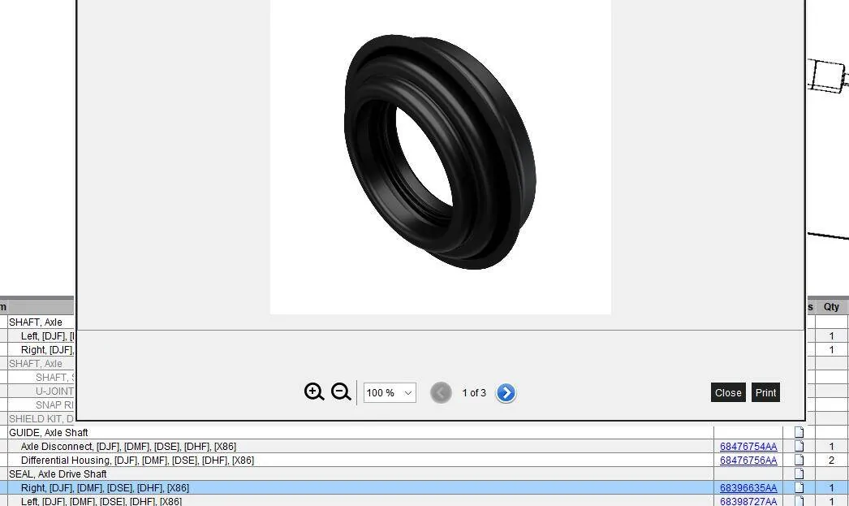Open document icon for Axle Disconnect row
Image resolution: width=849 pixels, height=506 pixels.
coord(799,447)
